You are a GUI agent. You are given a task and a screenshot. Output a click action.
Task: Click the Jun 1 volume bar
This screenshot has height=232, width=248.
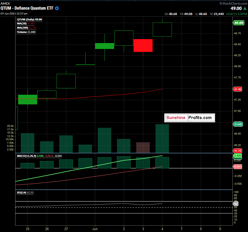104,140
